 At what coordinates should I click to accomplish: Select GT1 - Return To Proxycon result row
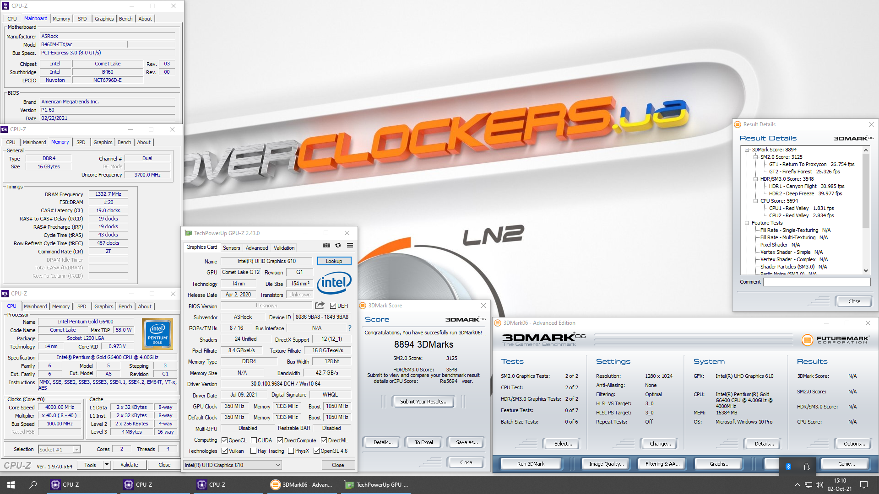(811, 164)
